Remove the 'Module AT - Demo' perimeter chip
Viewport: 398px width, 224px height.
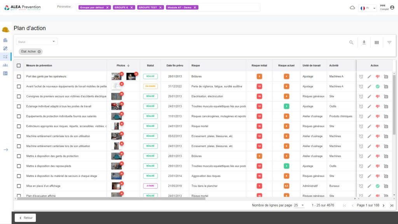pos(195,7)
